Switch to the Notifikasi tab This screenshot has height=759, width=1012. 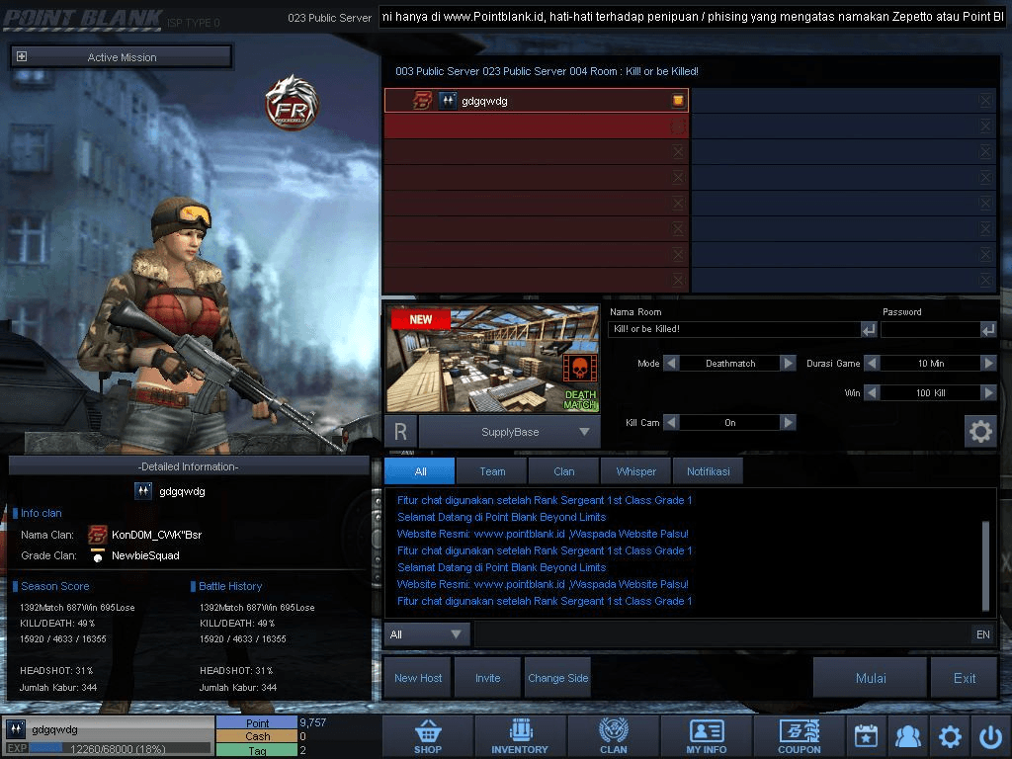tap(708, 471)
